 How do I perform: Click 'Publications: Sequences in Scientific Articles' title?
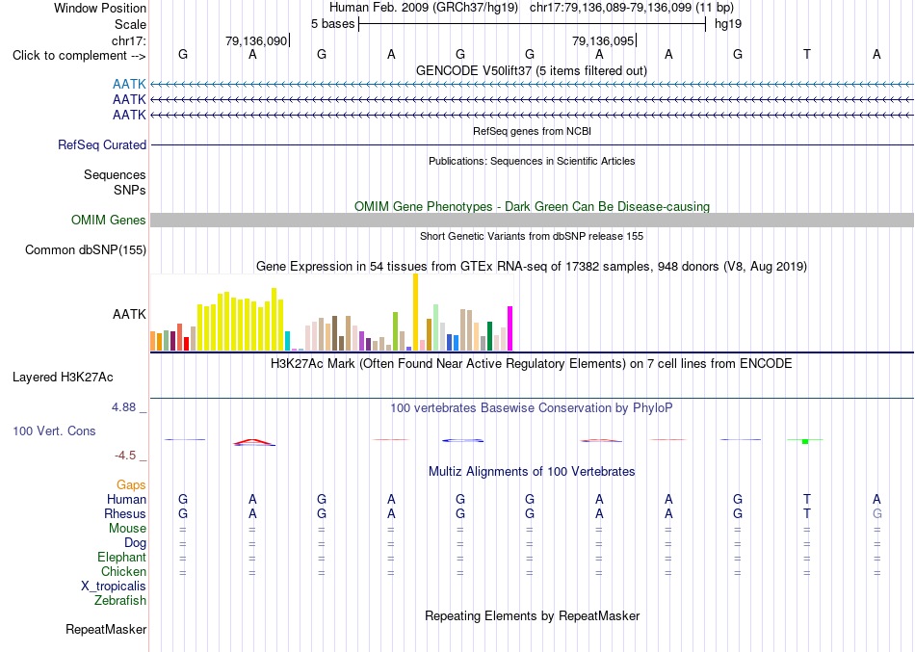(532, 161)
